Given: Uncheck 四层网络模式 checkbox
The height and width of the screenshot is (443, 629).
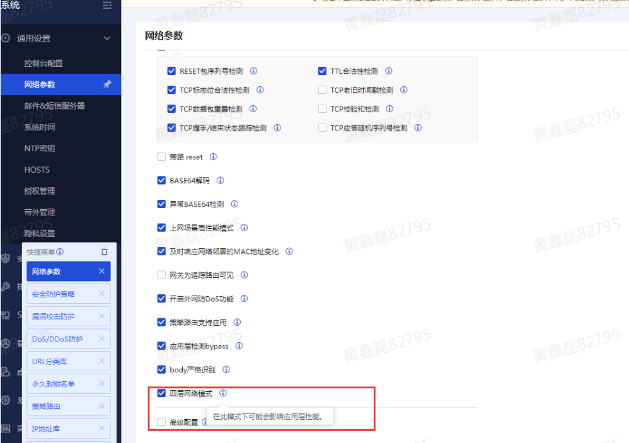Looking at the screenshot, I should pos(161,393).
